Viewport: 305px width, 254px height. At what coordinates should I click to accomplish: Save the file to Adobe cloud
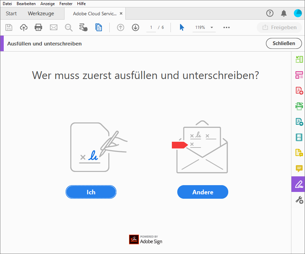pyautogui.click(x=23, y=27)
